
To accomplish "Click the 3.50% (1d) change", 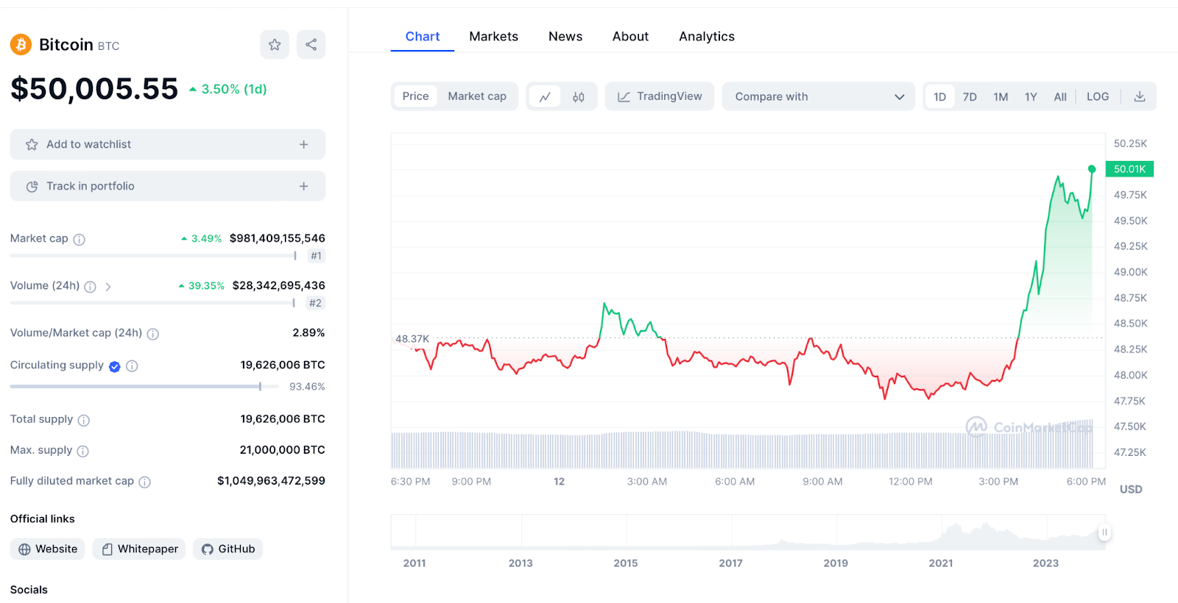I will [x=228, y=89].
